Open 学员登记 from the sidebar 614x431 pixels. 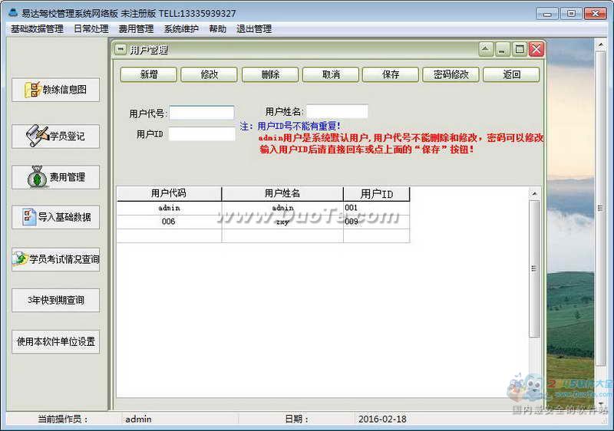click(37, 136)
